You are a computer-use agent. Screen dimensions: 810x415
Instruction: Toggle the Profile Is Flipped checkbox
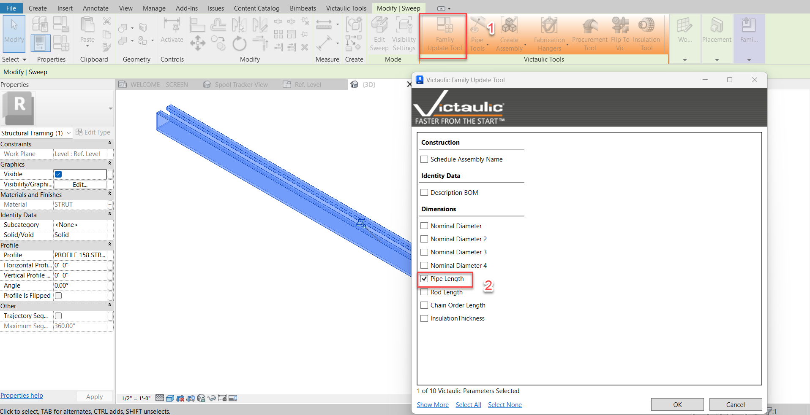coord(59,296)
